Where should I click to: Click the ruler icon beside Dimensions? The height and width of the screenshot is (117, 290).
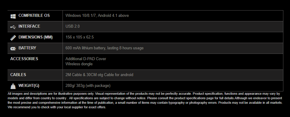(x=13, y=38)
